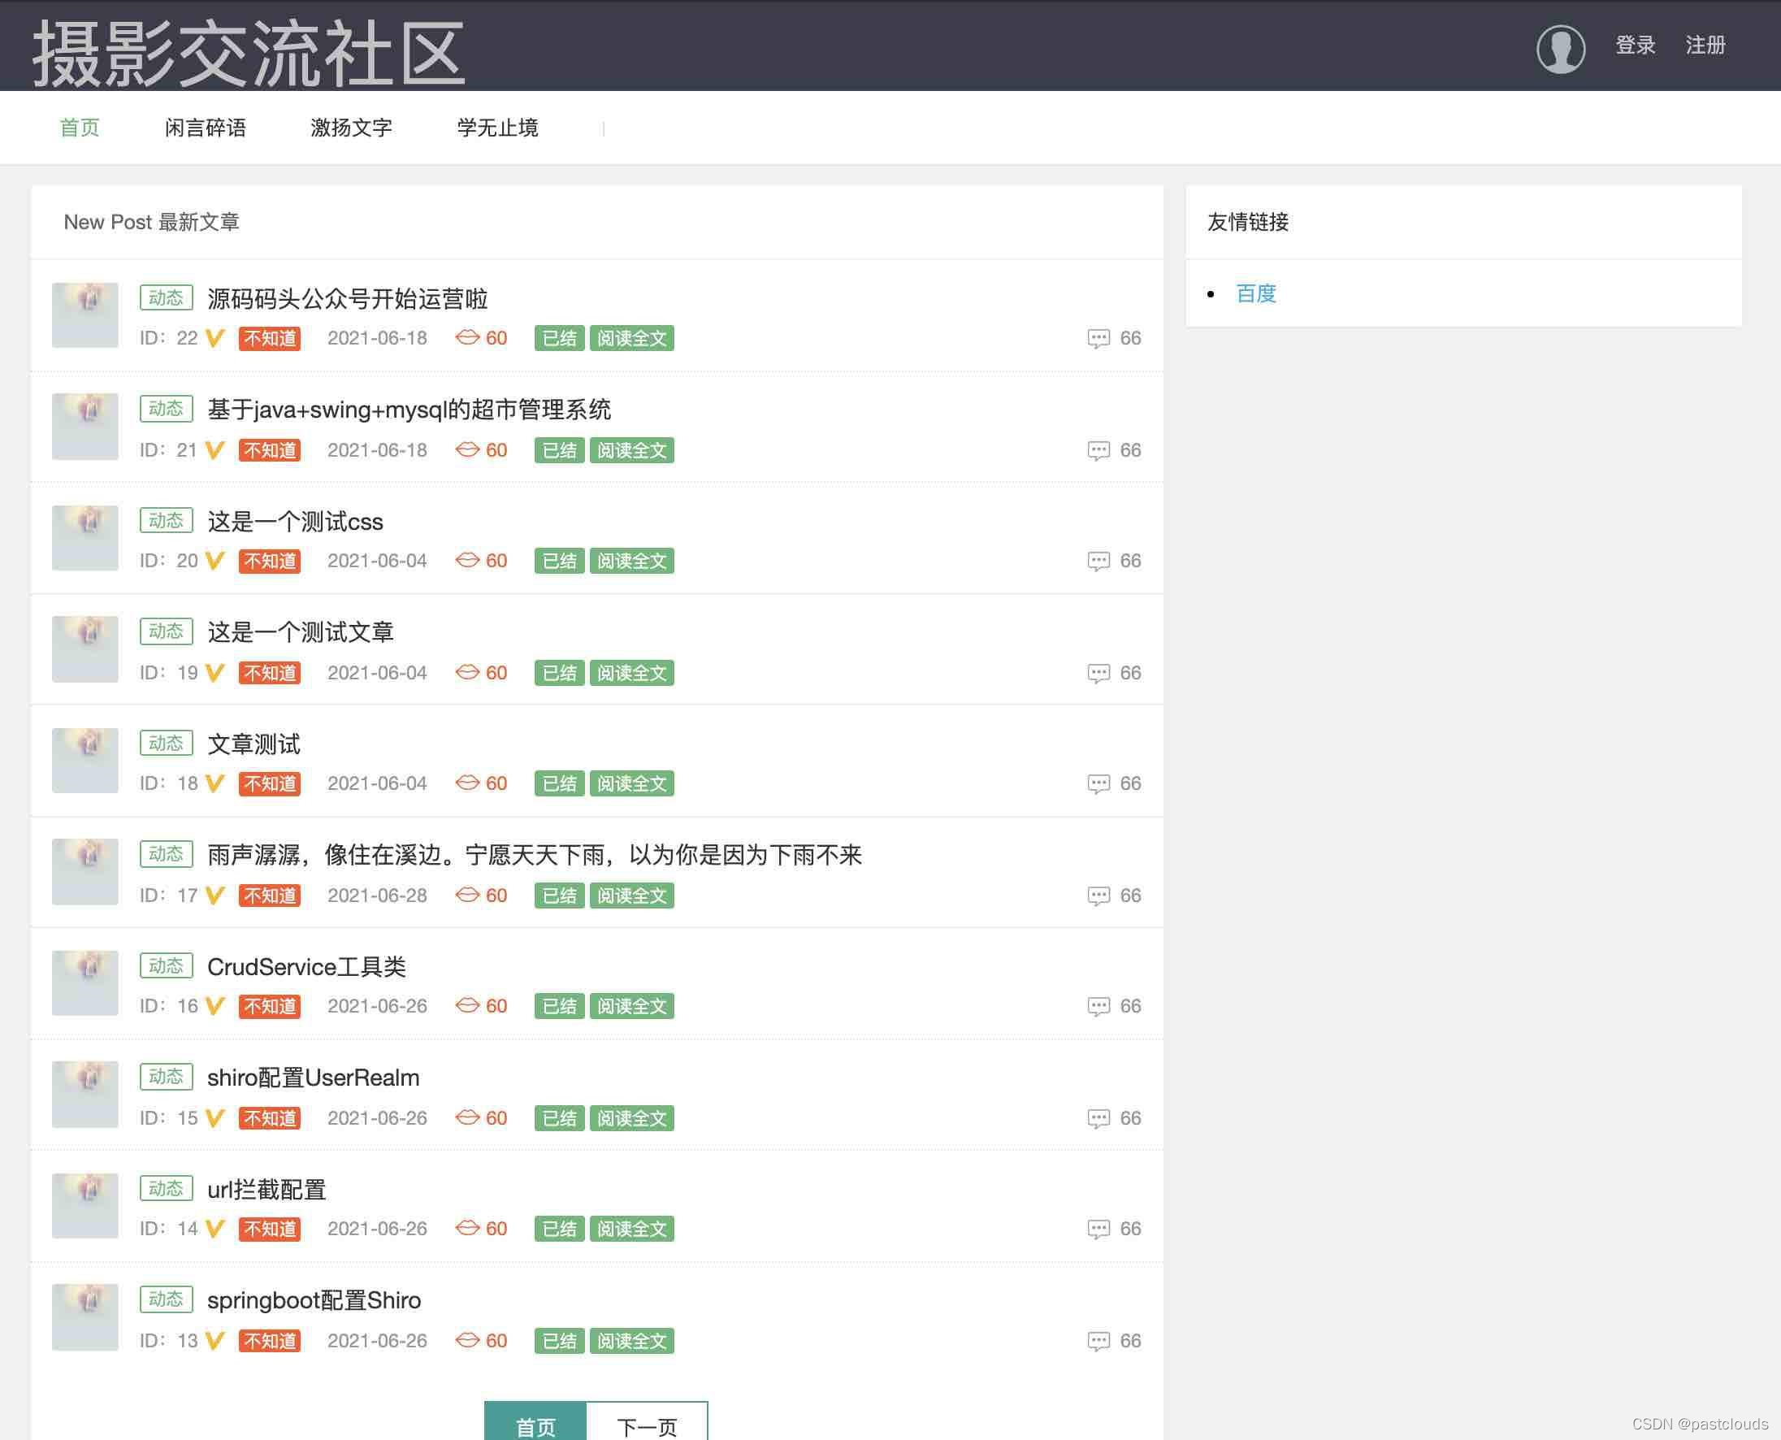Click comment bubble icon on CrudService post
This screenshot has height=1440, width=1781.
(x=1098, y=1006)
